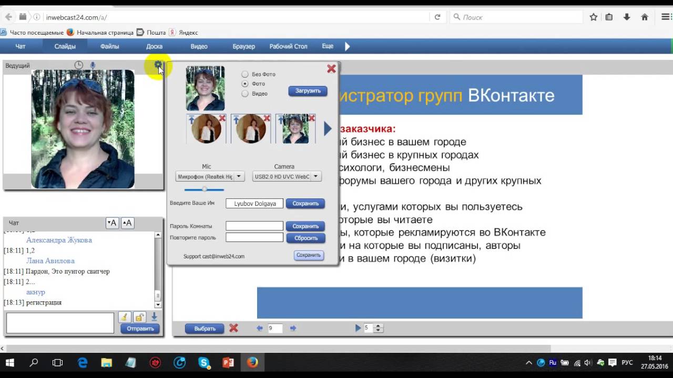Viewport: 673px width, 378px height.
Task: Select the 'Без Фото' radio option
Action: (x=245, y=74)
